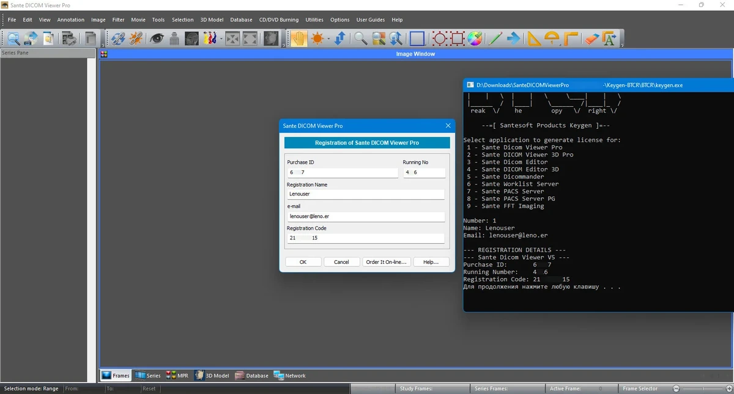Expand the colored flasks palette dropdown
734x394 pixels.
pyautogui.click(x=221, y=38)
